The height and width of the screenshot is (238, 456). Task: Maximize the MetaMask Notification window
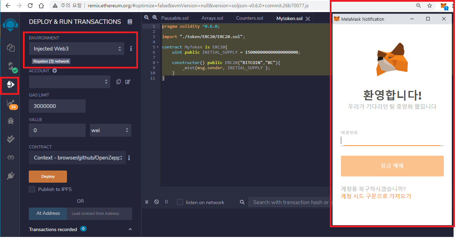click(x=428, y=19)
